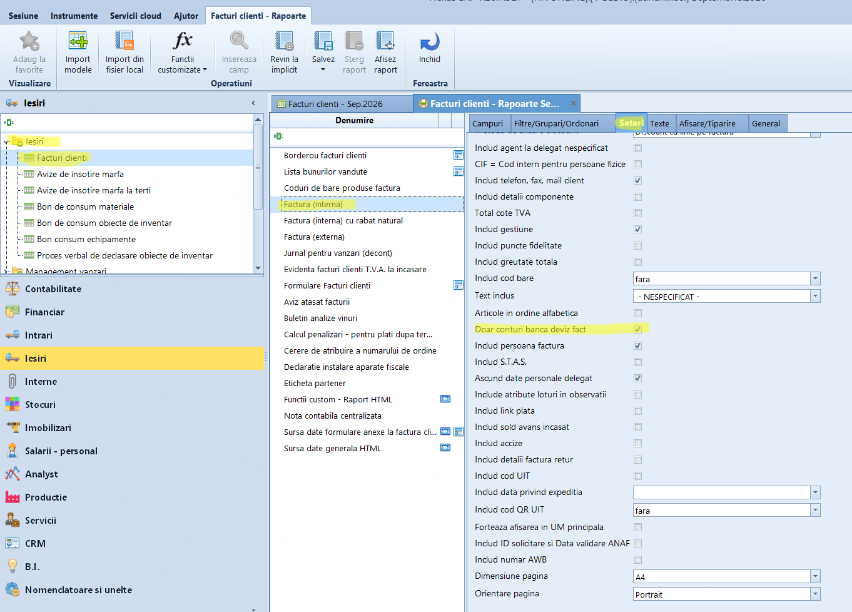Toggle Includ link plata checkbox
The image size is (852, 612).
637,411
